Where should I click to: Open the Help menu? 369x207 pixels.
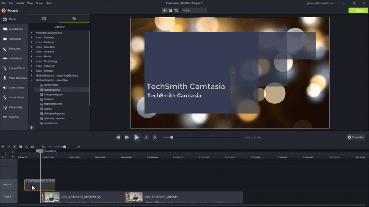tap(49, 3)
